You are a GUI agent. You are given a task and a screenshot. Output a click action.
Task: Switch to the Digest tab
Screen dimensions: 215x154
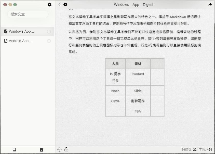[148, 5]
